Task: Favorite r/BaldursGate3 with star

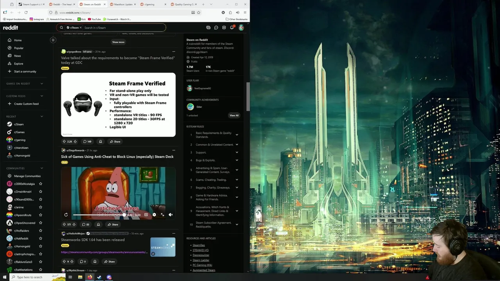Action: pyautogui.click(x=41, y=262)
